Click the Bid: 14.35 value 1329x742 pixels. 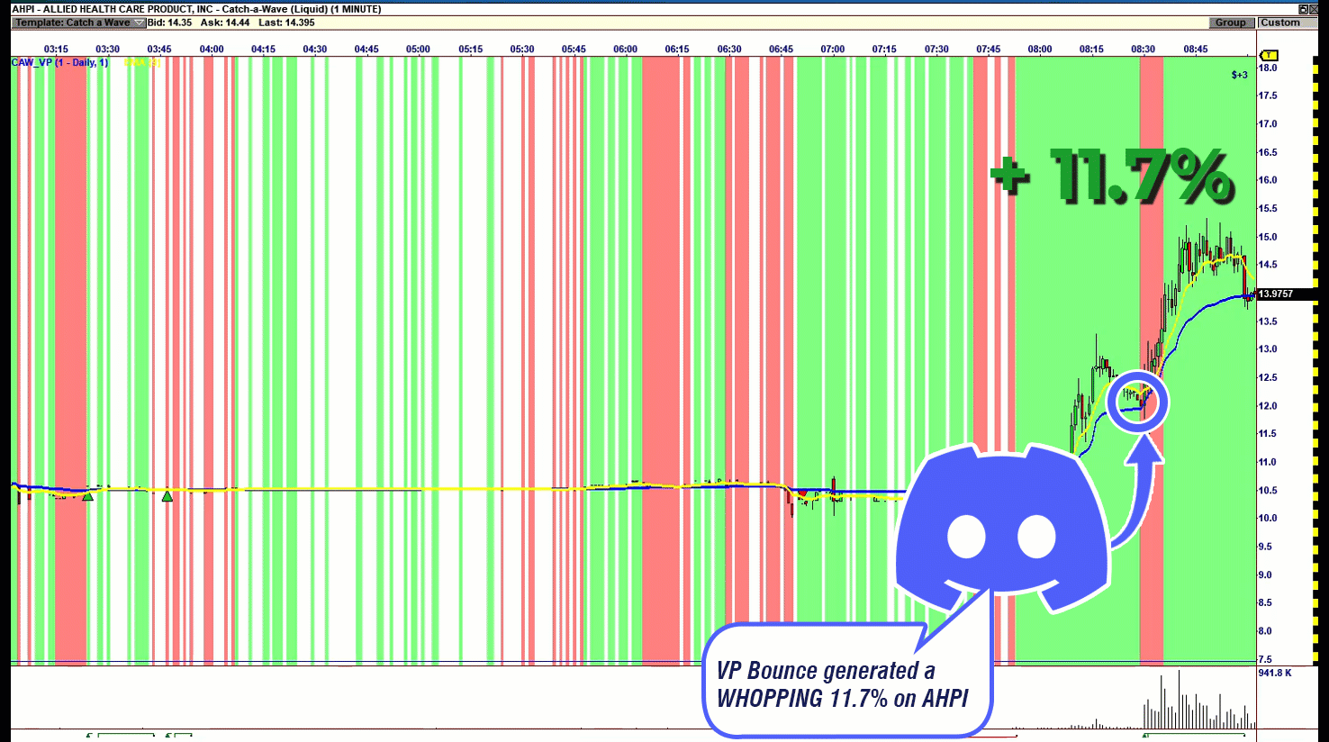tap(169, 23)
